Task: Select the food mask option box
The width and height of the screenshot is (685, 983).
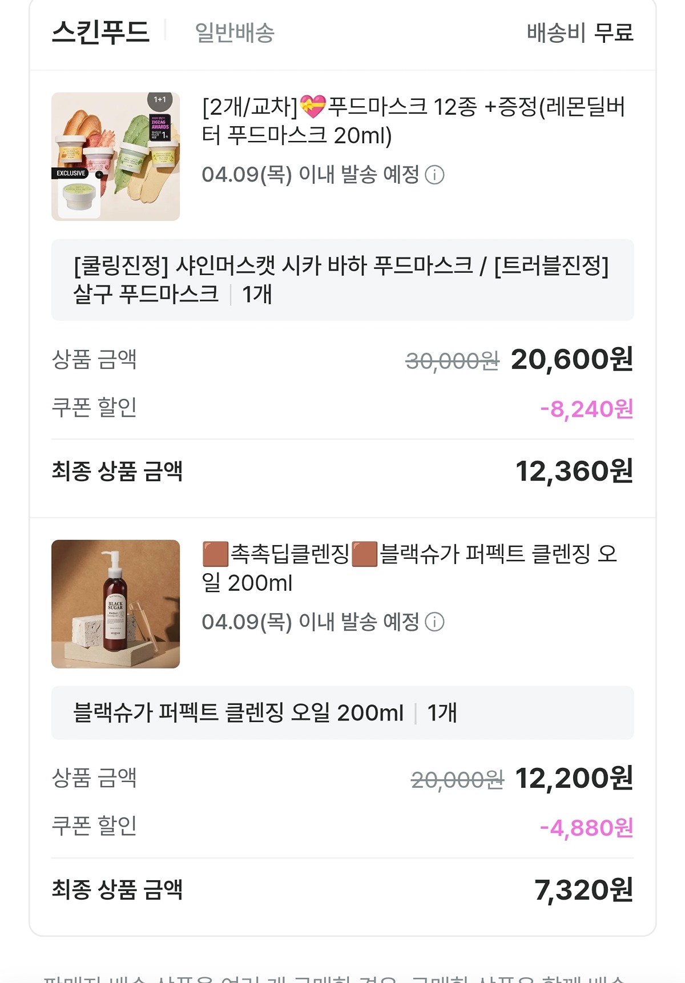Action: click(342, 280)
